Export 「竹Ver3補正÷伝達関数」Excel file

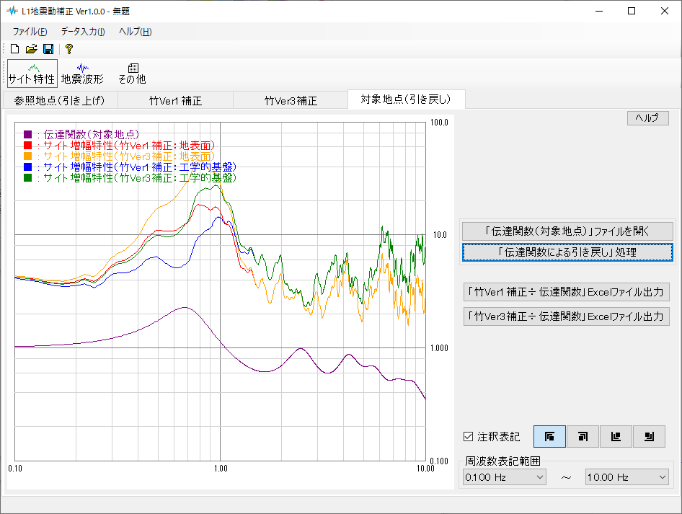point(567,316)
